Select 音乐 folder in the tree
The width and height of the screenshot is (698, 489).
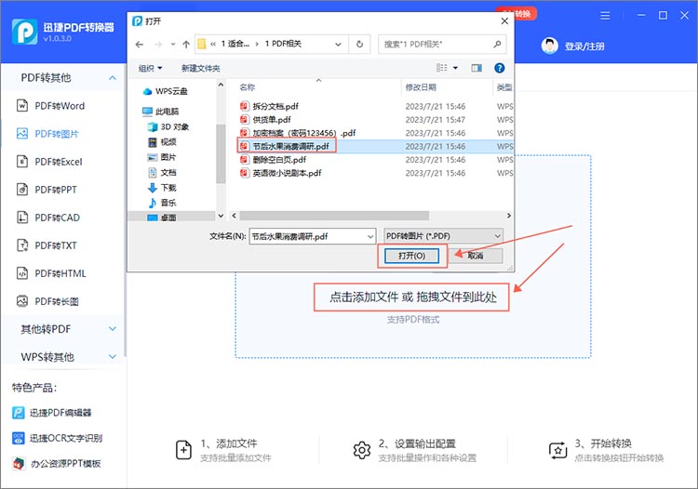pos(162,203)
